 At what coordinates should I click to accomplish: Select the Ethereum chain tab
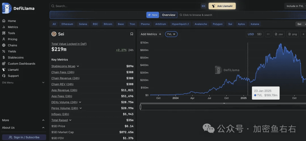(67, 24)
